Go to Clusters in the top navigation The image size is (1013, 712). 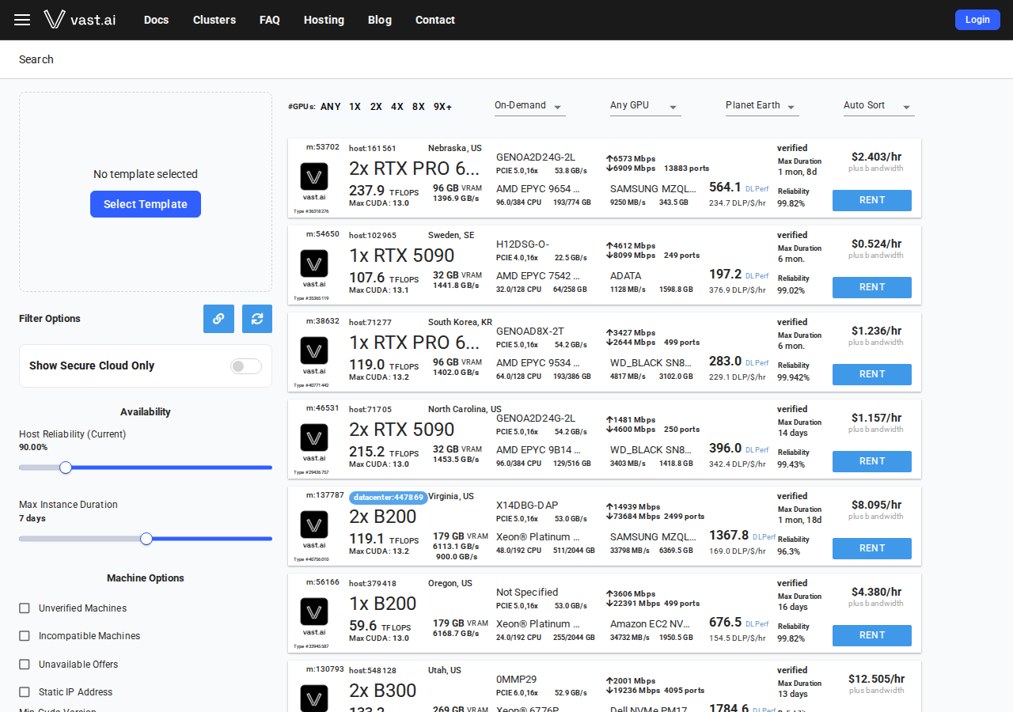point(214,20)
